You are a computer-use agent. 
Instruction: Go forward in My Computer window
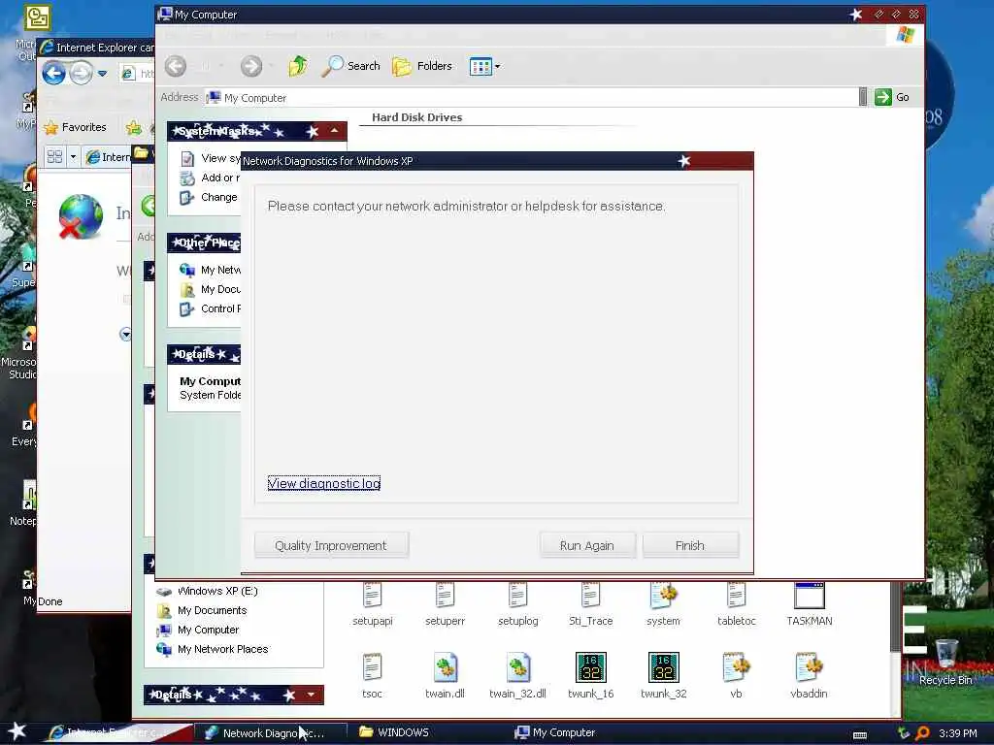point(251,66)
